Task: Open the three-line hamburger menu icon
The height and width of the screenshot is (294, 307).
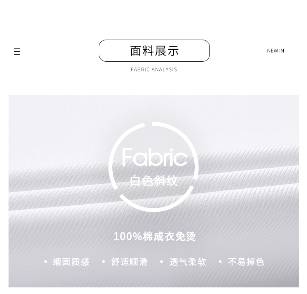Action: coord(17,51)
